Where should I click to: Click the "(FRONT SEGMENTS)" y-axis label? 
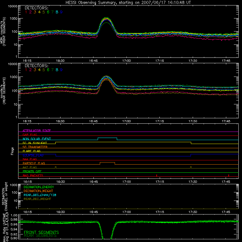click(x=4, y=32)
